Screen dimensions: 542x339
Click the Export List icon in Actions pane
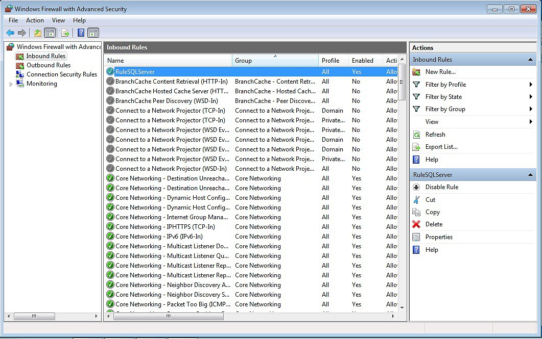click(x=416, y=147)
